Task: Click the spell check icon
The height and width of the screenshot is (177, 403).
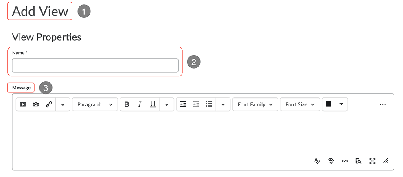Action: [318, 161]
